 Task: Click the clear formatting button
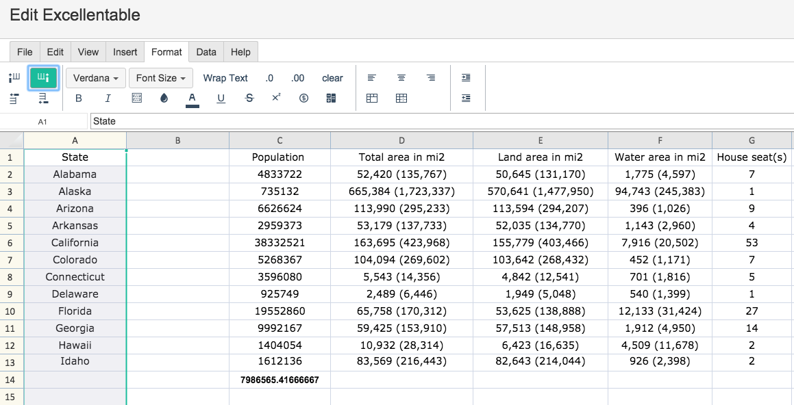pyautogui.click(x=332, y=78)
